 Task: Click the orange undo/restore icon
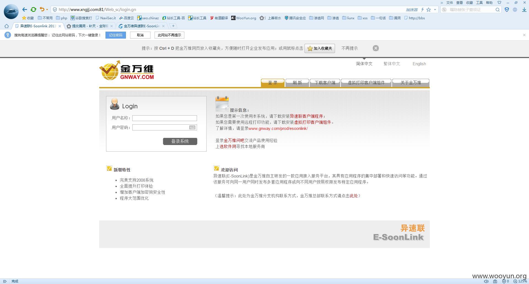42,9
